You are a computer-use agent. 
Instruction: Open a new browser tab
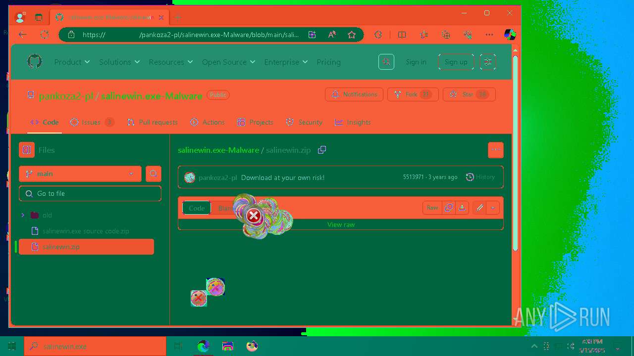(x=178, y=17)
